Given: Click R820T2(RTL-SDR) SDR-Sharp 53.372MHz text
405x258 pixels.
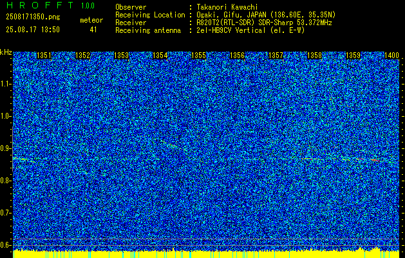Looking at the screenshot, I should pos(264,23).
